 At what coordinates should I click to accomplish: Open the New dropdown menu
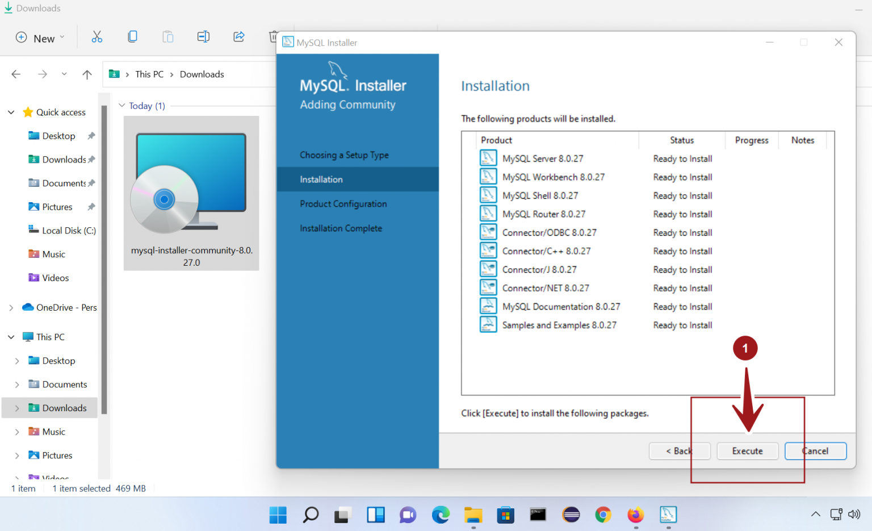pyautogui.click(x=40, y=38)
